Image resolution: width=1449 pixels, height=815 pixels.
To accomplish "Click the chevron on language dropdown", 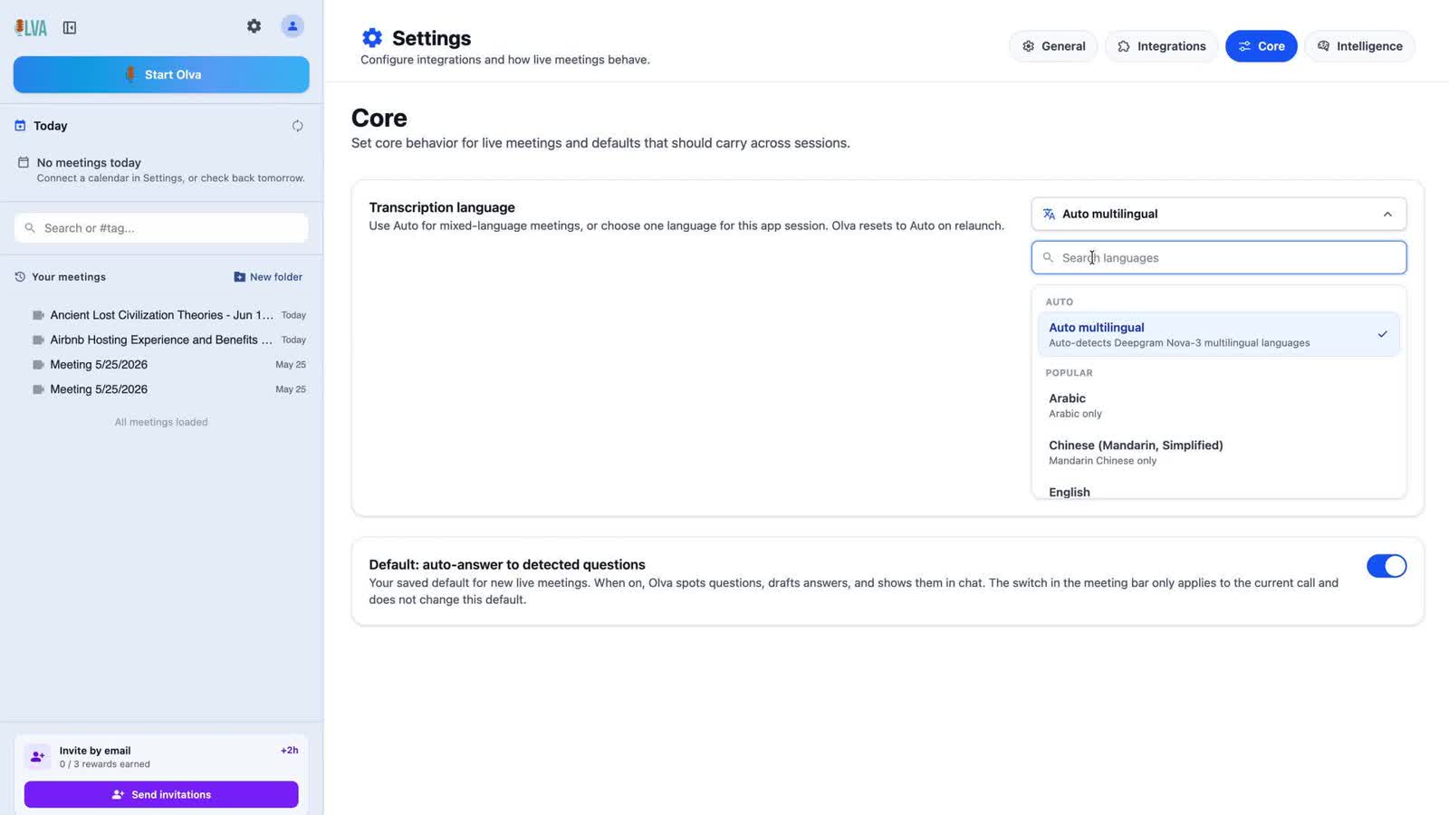I will tap(1387, 215).
